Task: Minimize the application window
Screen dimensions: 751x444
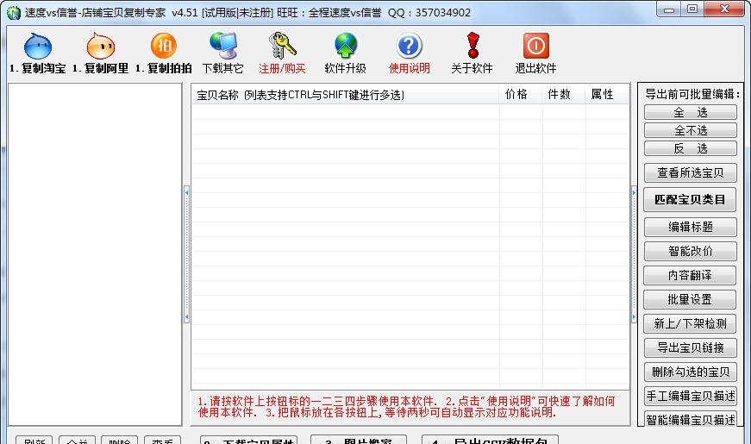Action: point(669,9)
